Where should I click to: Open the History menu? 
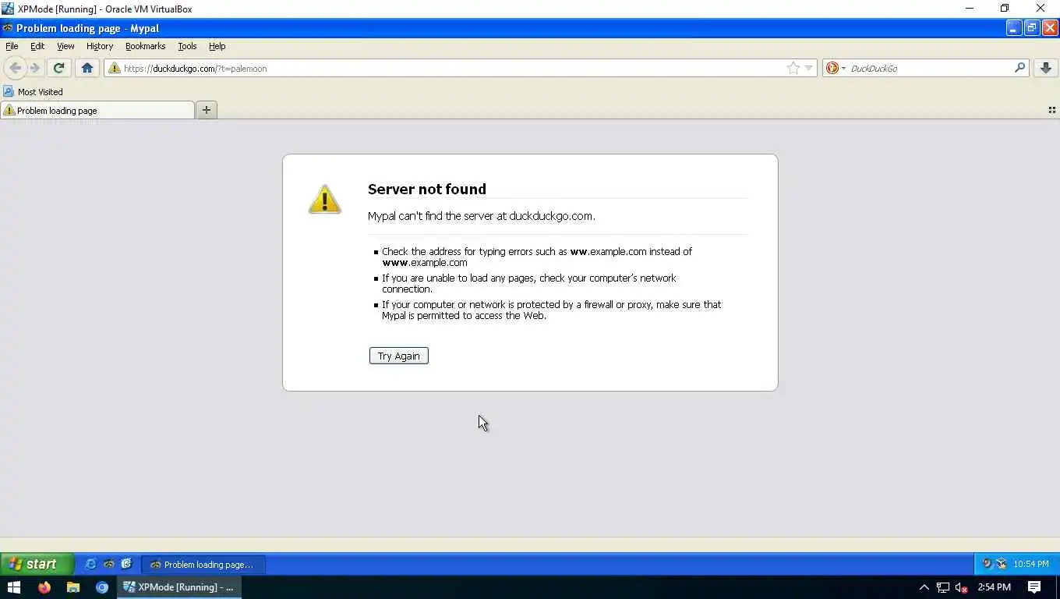click(100, 46)
